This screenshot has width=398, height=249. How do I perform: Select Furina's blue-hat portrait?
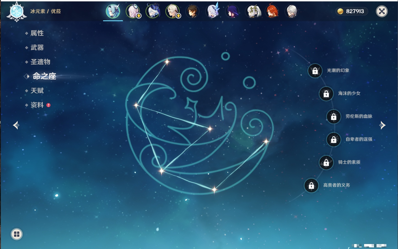tap(153, 11)
